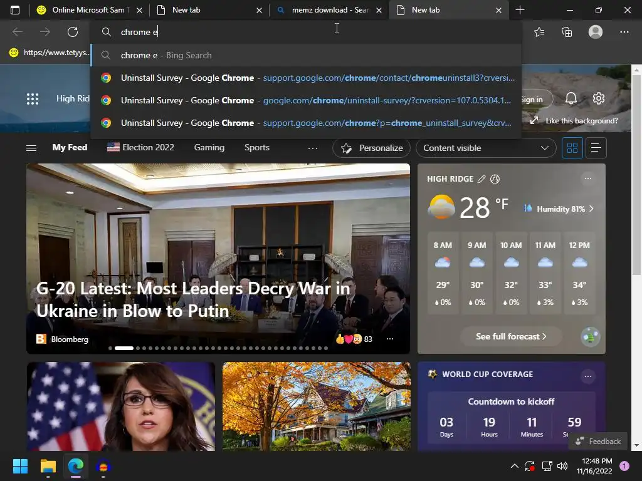
Task: Open google.com/chrome/uninstall-survey suggestion
Action: pyautogui.click(x=306, y=100)
